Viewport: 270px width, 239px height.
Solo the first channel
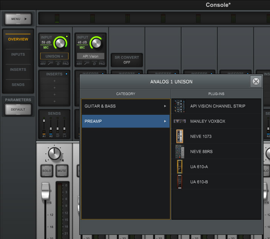tap(47, 171)
